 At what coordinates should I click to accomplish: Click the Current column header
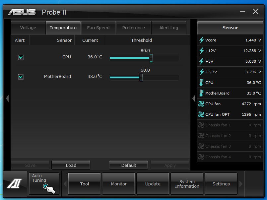point(90,40)
